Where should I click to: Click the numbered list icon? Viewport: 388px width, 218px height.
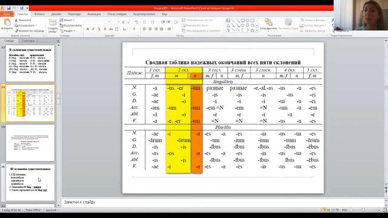(x=153, y=22)
